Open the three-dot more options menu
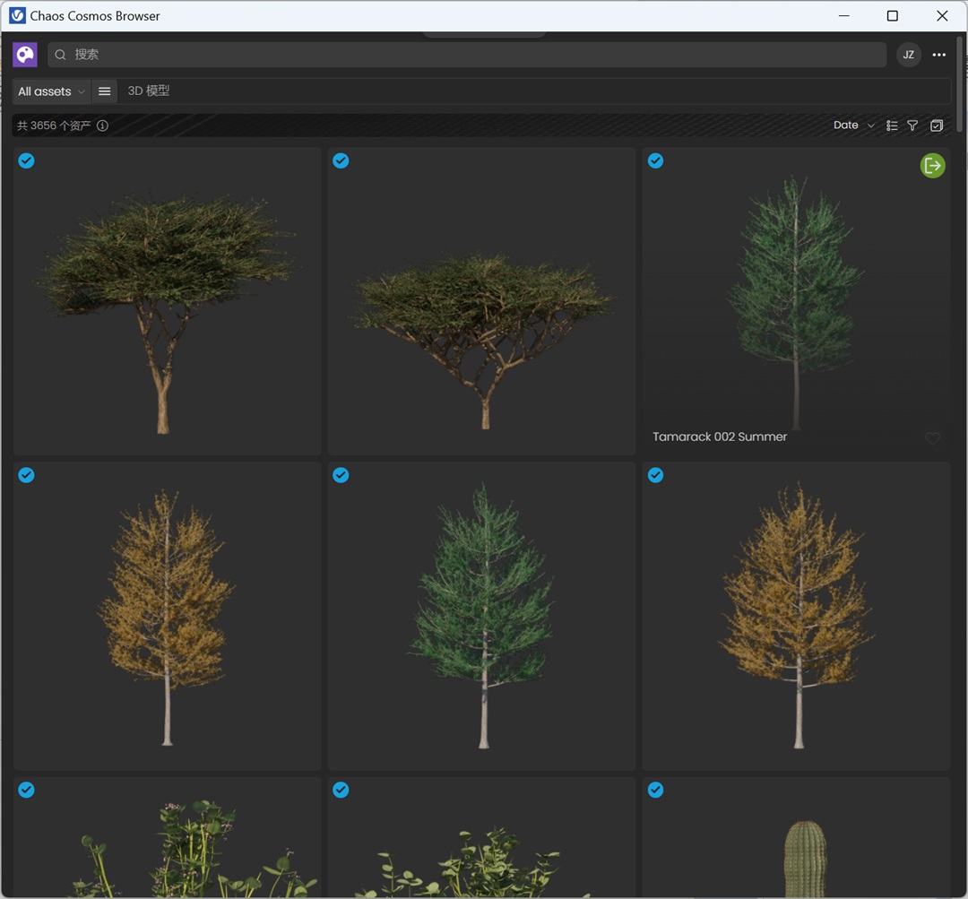The image size is (968, 899). (939, 55)
